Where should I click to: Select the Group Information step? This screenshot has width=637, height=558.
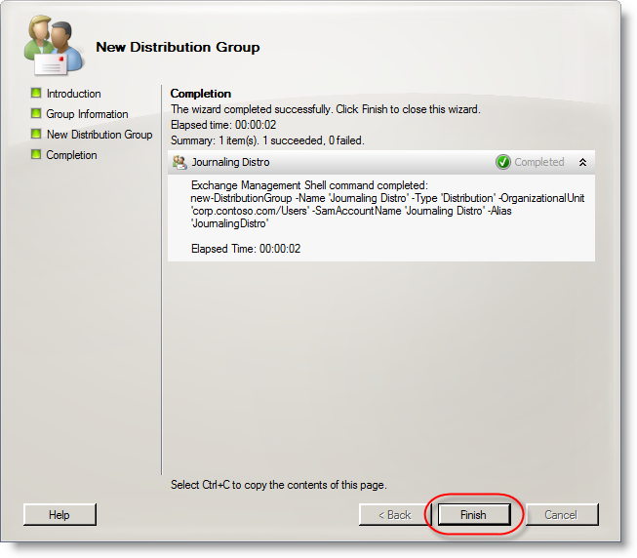[87, 114]
